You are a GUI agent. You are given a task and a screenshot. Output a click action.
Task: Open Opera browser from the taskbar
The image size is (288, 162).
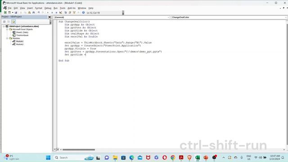165,157
